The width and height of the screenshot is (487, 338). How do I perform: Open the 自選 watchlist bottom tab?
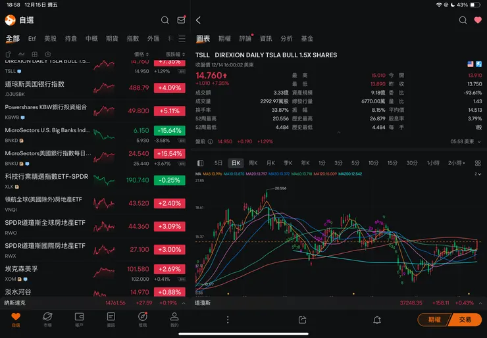pyautogui.click(x=16, y=320)
